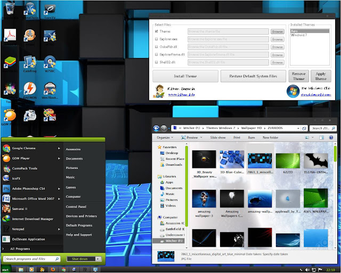341x273 pixels.
Task: Open the Avatar head desktop shortcut
Action: coord(30,36)
